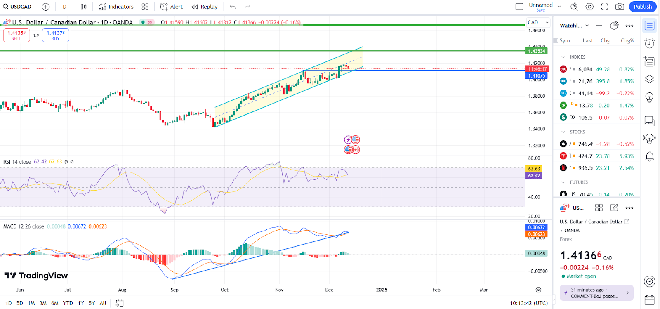
Task: Redo the chart action
Action: point(247,7)
